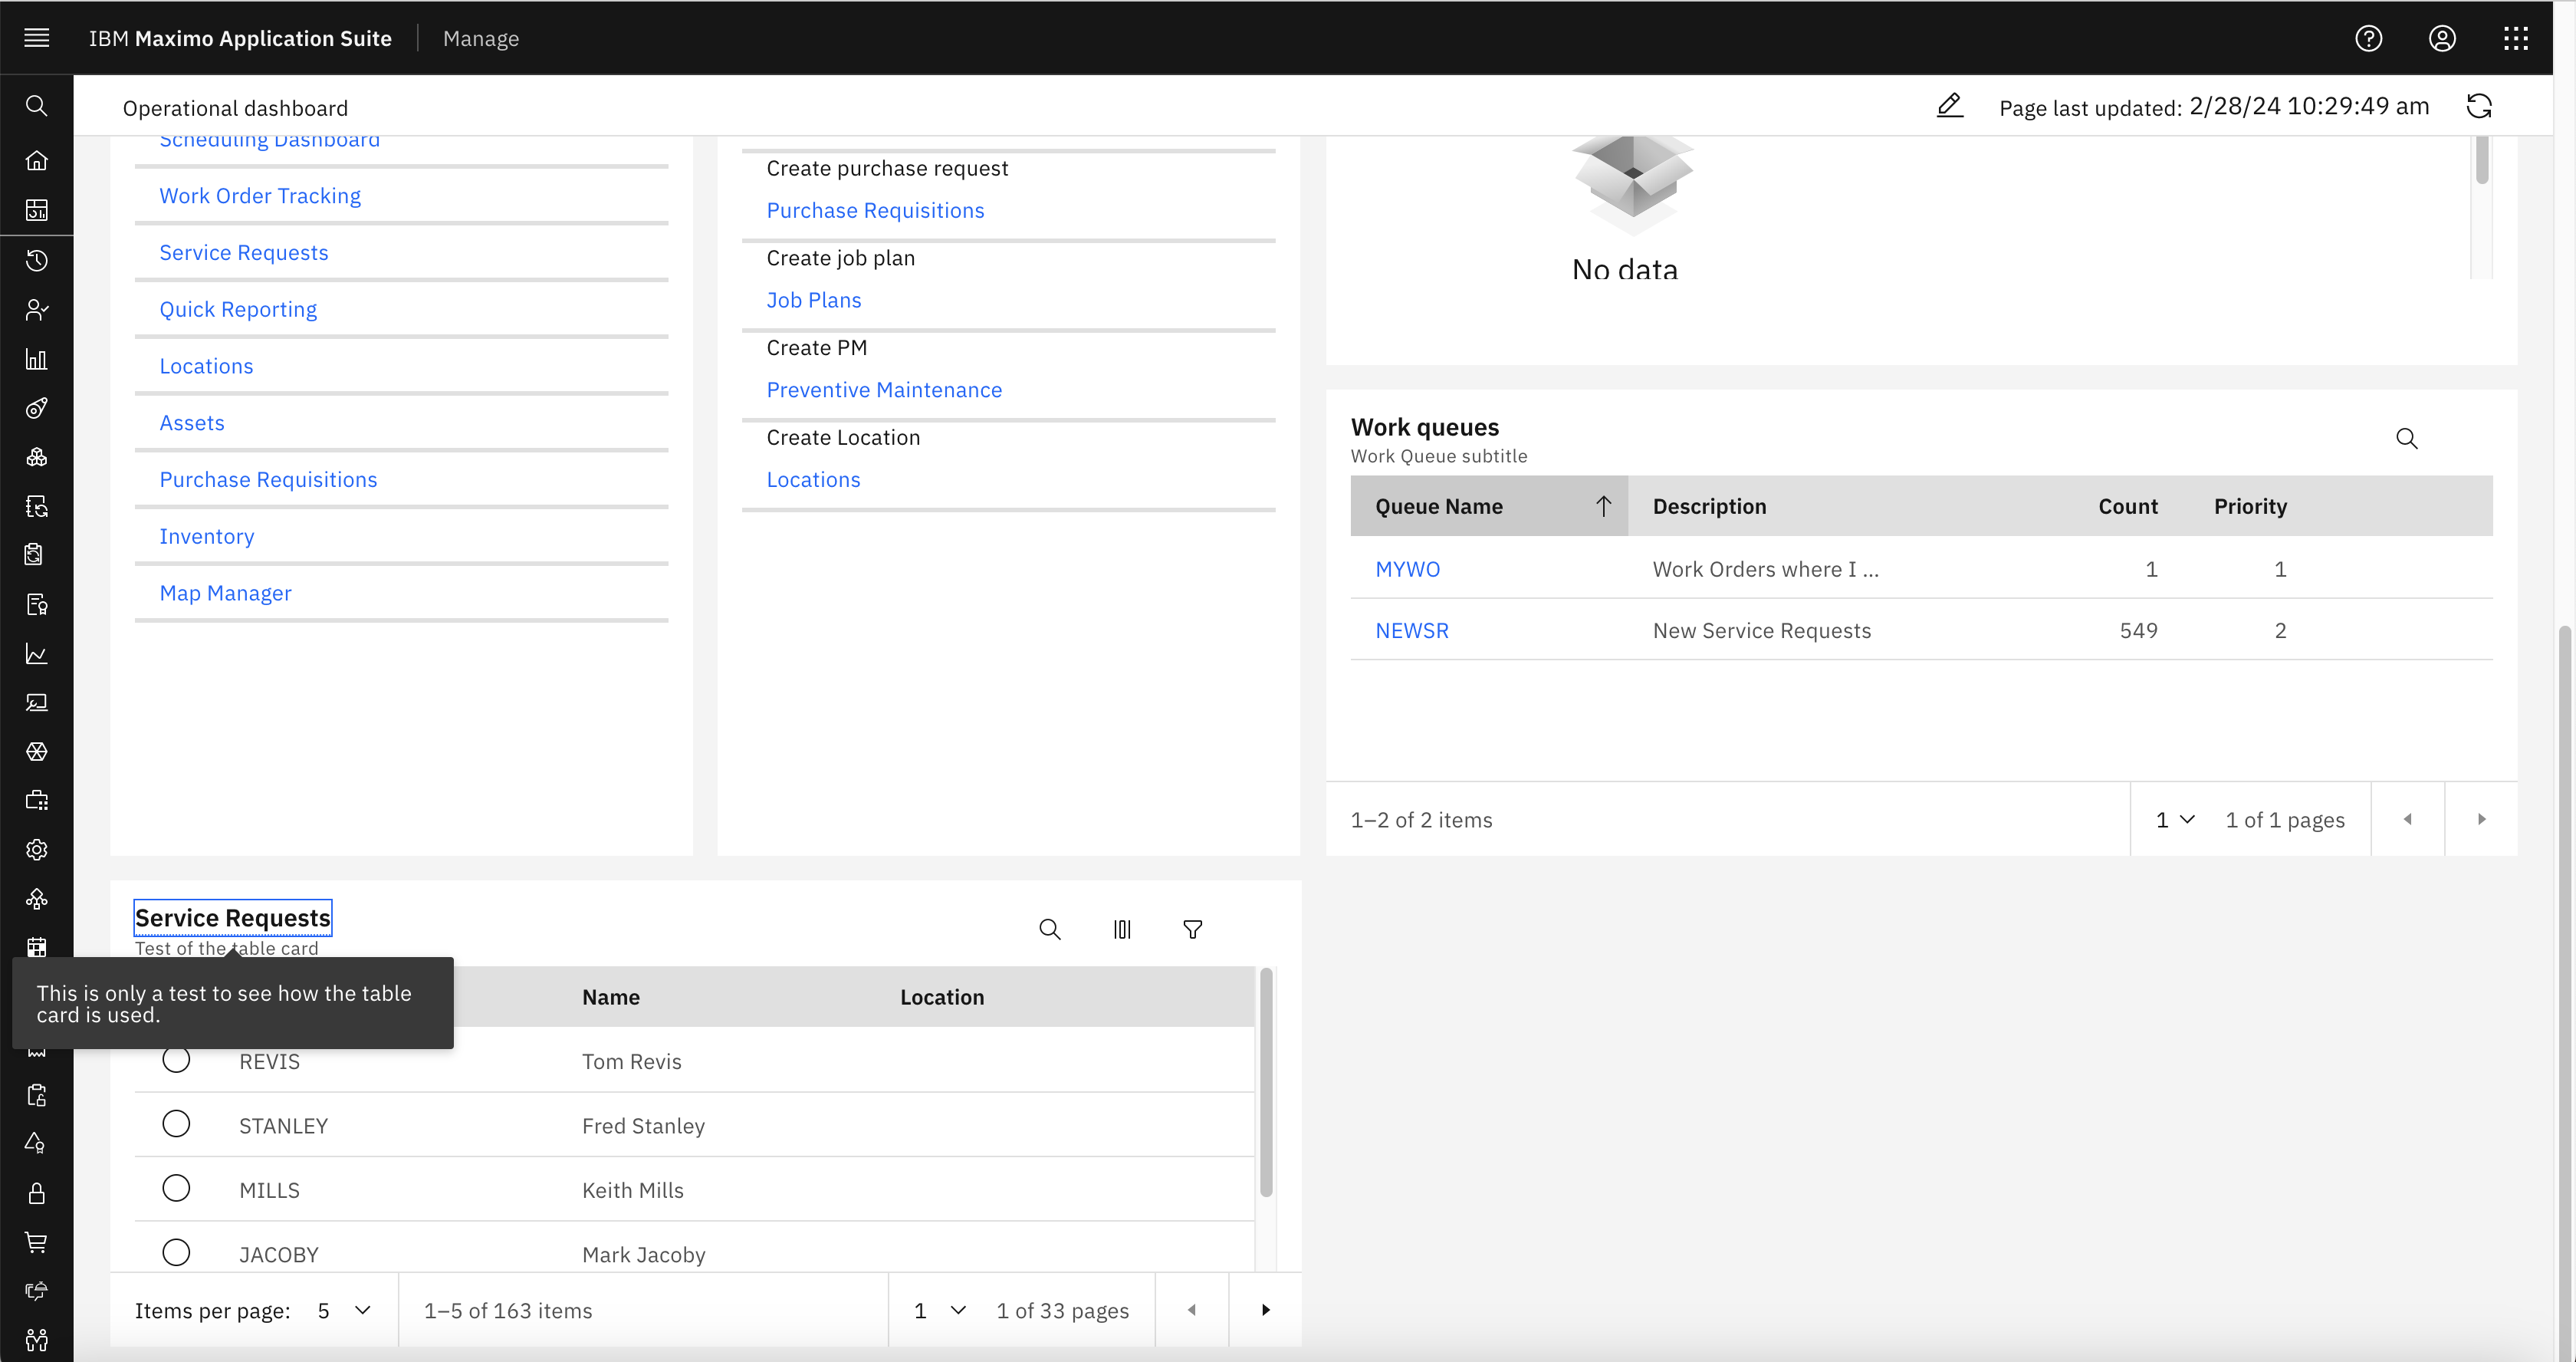The height and width of the screenshot is (1362, 2576).
Task: Open Work queues page number dropdown
Action: (x=2174, y=819)
